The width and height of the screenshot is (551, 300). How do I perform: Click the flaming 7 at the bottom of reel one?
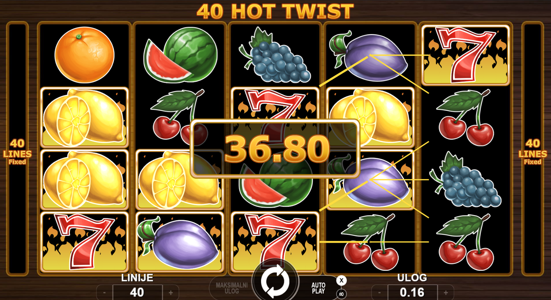click(x=84, y=242)
